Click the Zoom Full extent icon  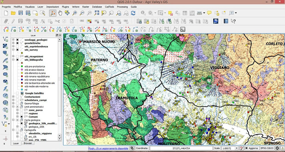[97, 13]
